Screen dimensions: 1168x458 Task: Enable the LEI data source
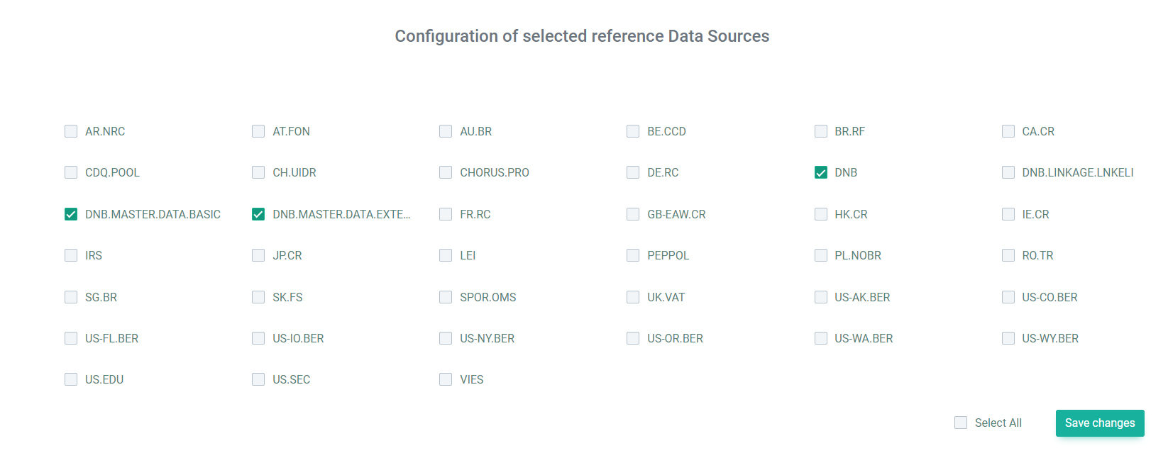(x=446, y=255)
